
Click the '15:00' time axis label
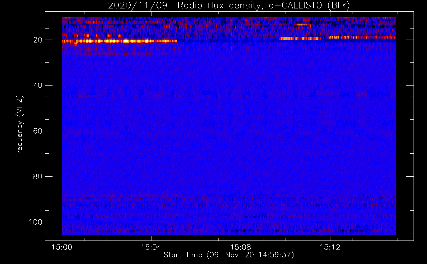click(62, 247)
